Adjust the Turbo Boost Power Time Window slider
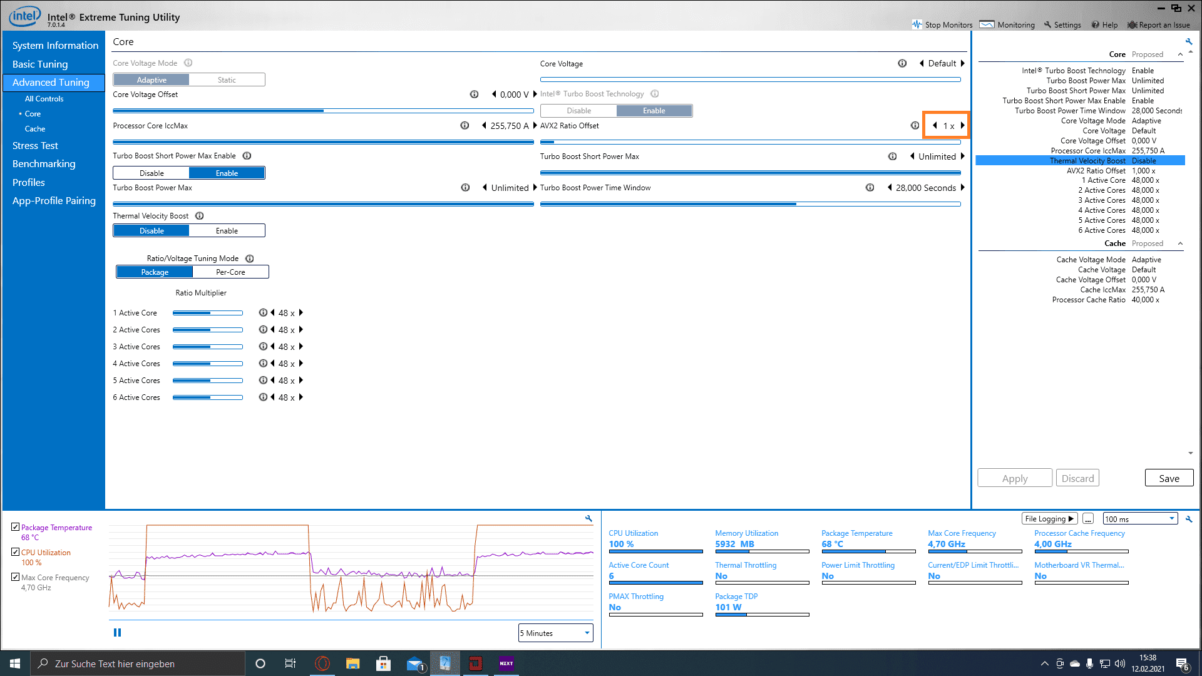The width and height of the screenshot is (1202, 676). pos(751,204)
